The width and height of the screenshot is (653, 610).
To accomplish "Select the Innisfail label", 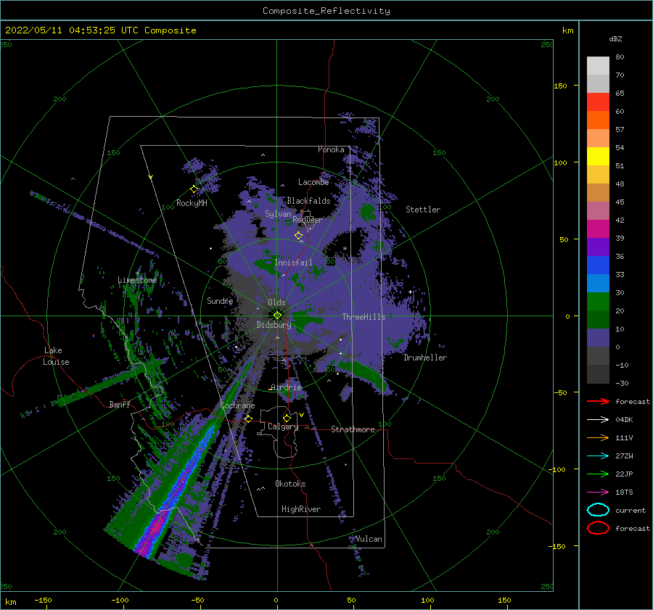I will [293, 263].
